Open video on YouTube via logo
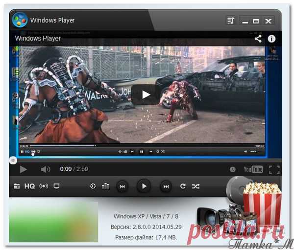294x250 pixels. click(x=253, y=169)
